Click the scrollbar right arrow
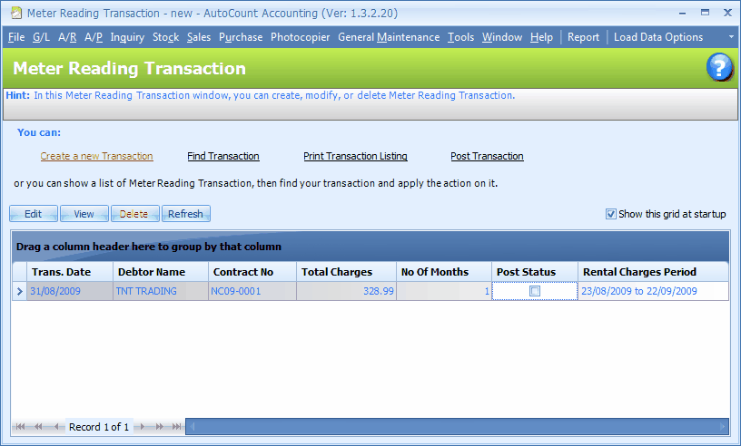Screen dimensions: 741x446 point(722,427)
